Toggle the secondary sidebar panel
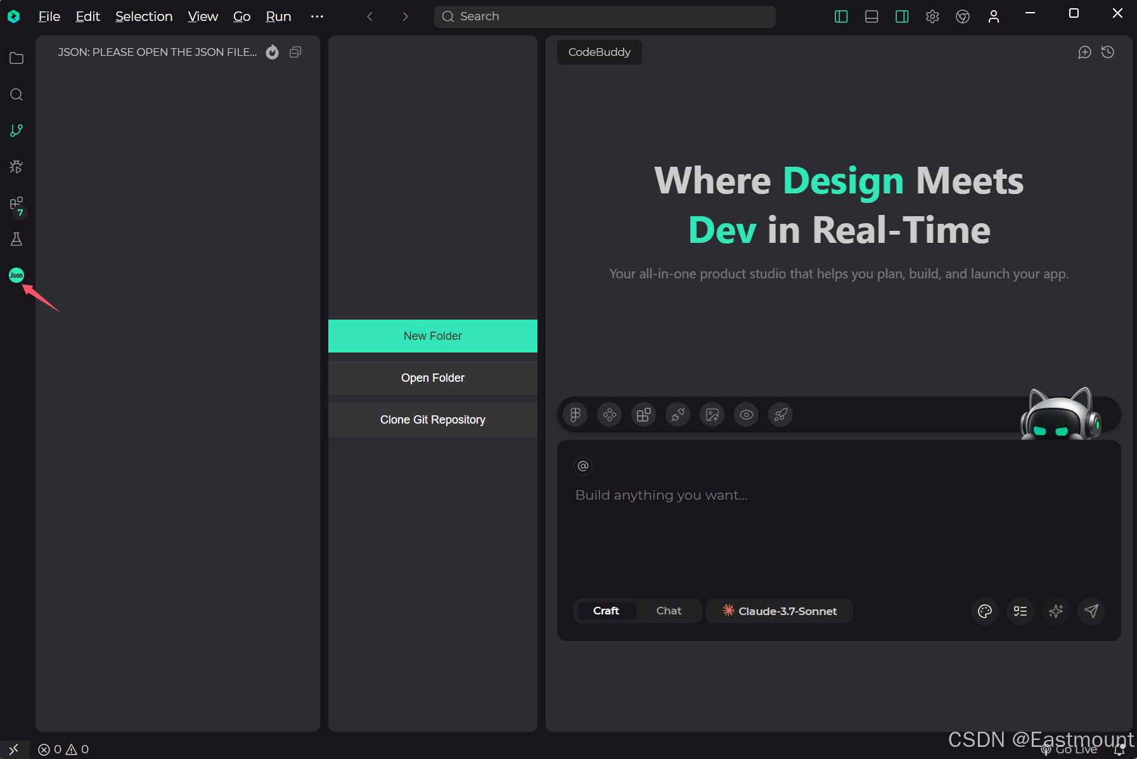This screenshot has width=1137, height=759. click(902, 16)
